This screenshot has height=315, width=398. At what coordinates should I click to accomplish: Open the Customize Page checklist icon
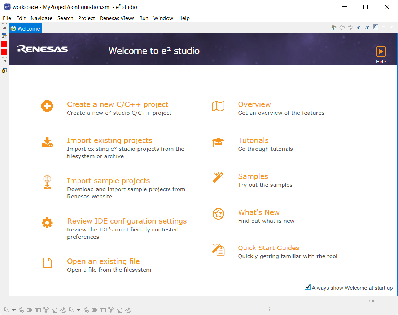375,27
